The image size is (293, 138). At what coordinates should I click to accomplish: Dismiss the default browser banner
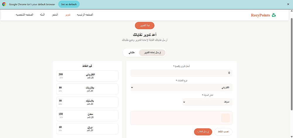tap(288, 4)
